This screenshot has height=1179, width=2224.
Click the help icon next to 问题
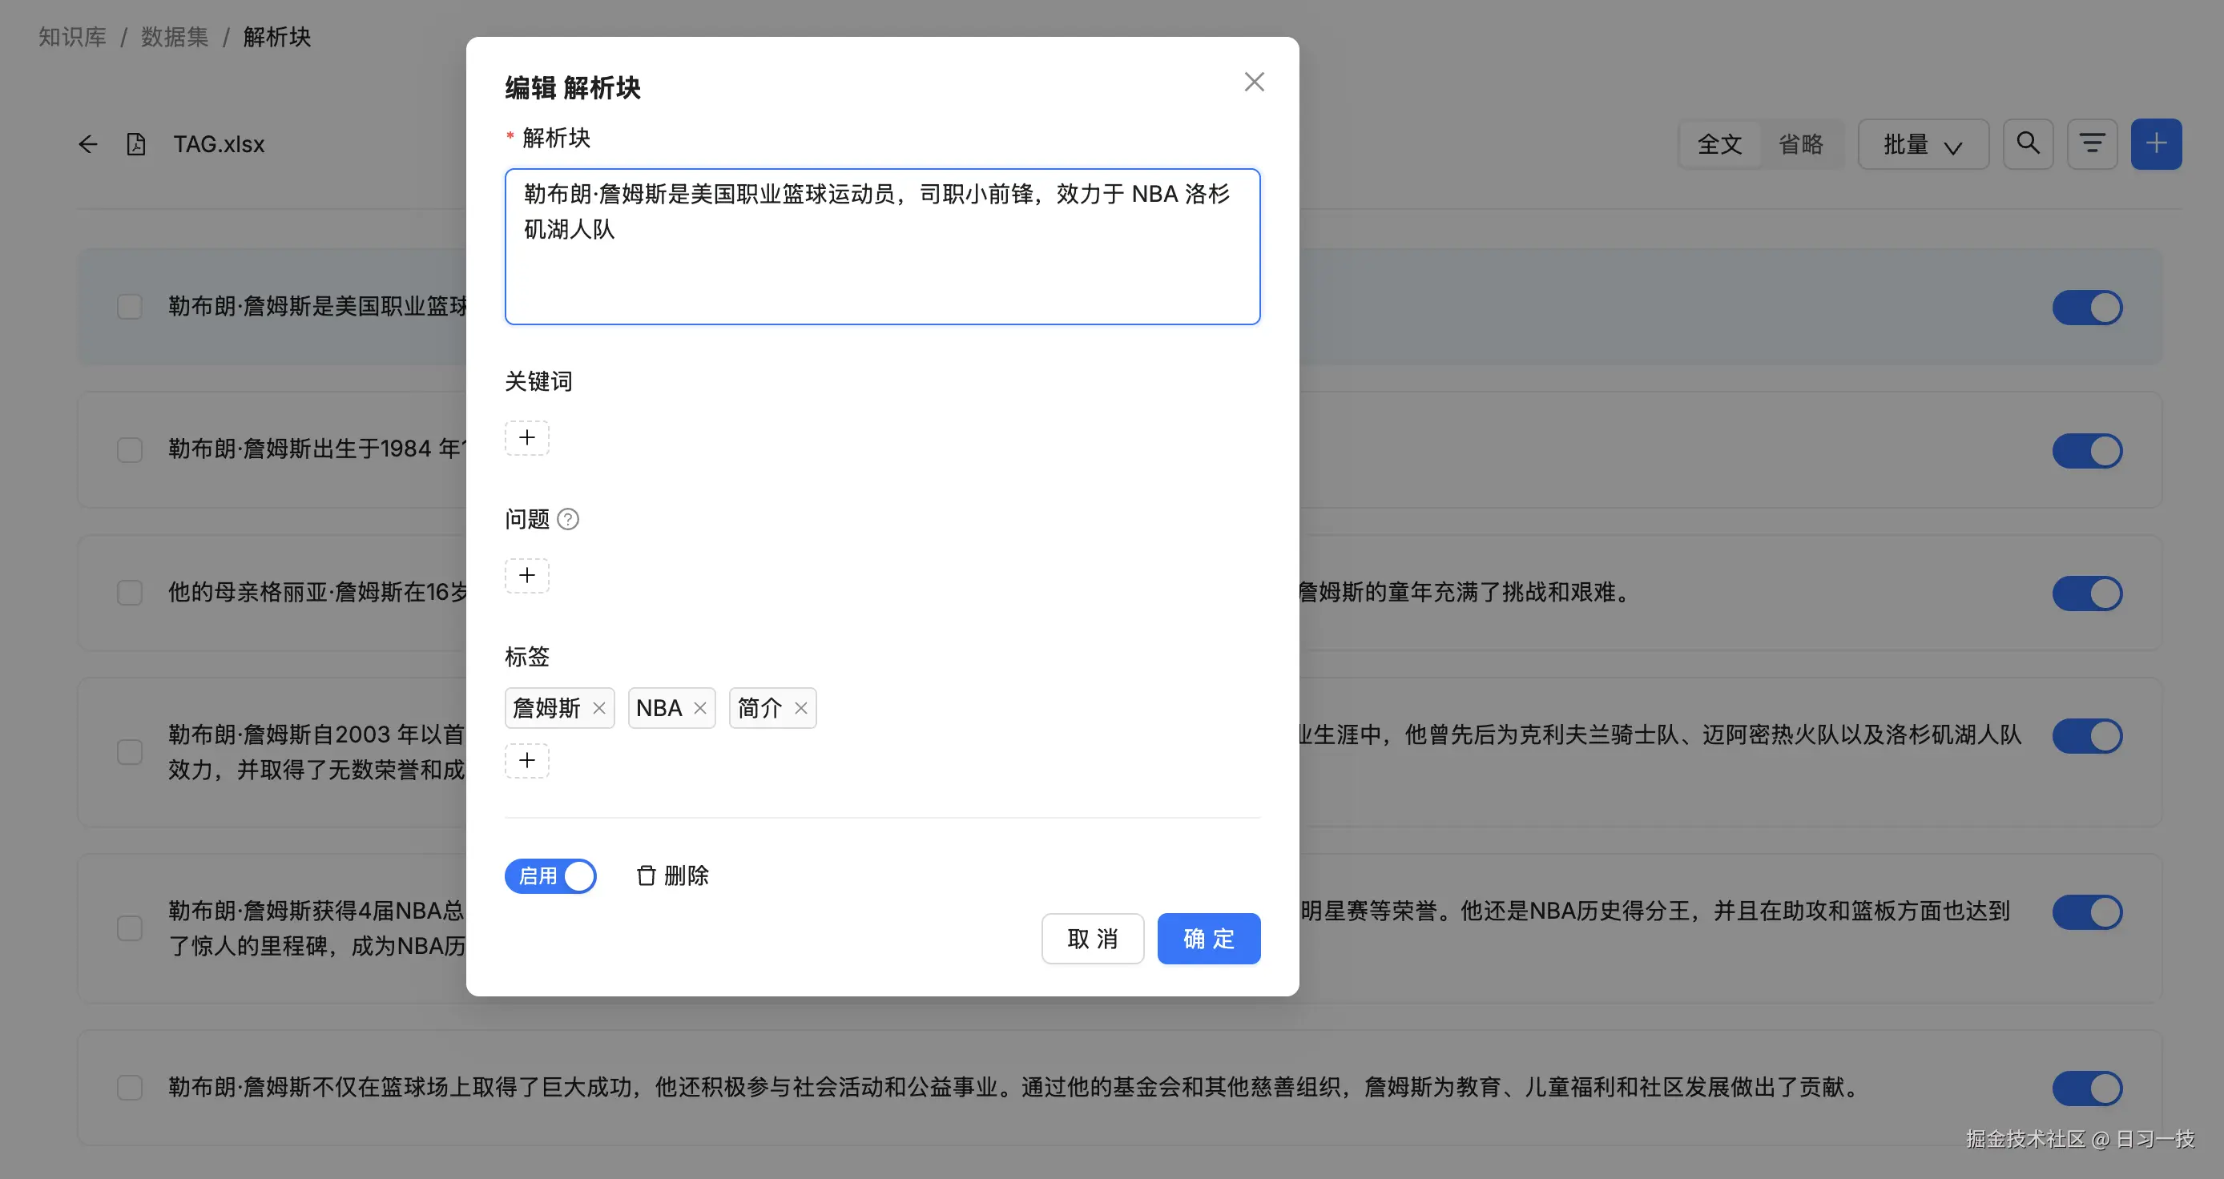568,519
